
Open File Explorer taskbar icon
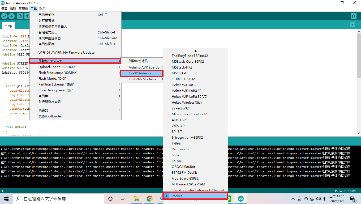tap(136, 199)
